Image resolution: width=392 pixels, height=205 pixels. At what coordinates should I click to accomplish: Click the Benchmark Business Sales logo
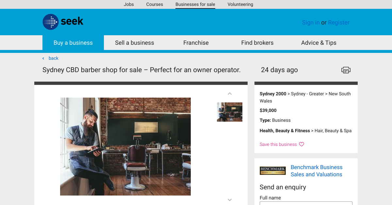click(273, 170)
